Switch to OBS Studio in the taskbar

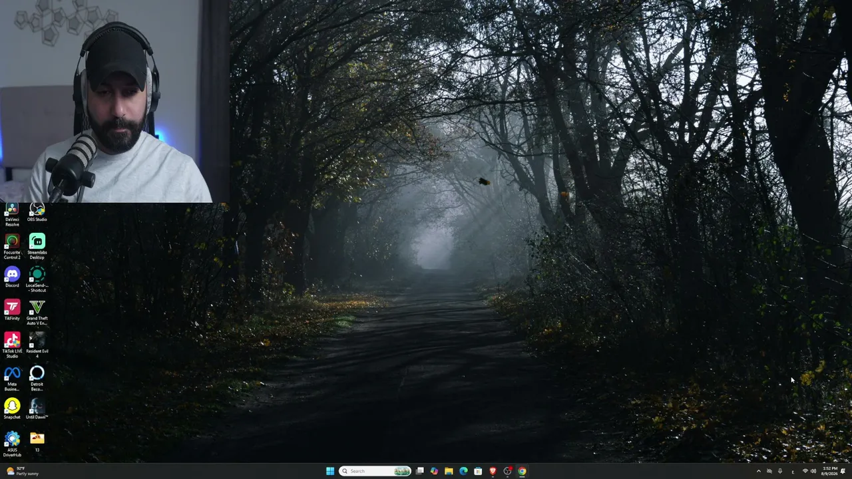tap(507, 471)
